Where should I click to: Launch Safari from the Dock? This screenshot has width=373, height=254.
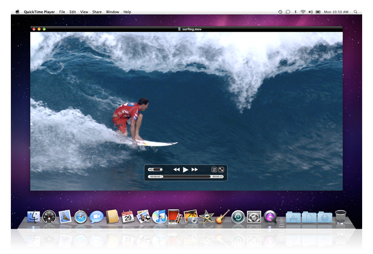pos(81,217)
